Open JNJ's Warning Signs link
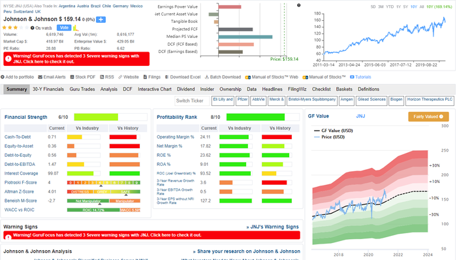 (272, 227)
